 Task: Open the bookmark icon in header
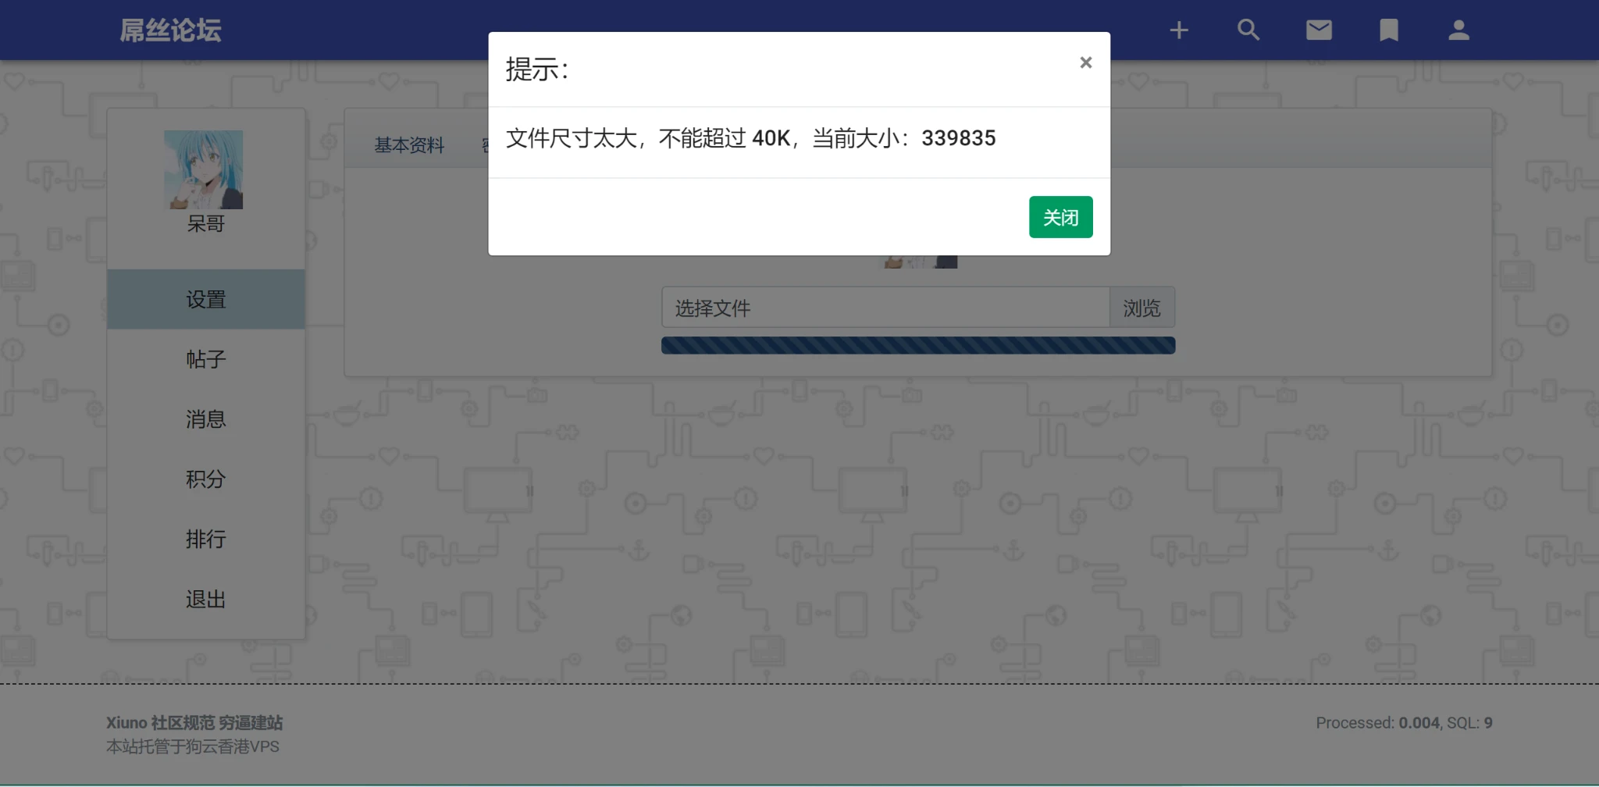coord(1389,30)
